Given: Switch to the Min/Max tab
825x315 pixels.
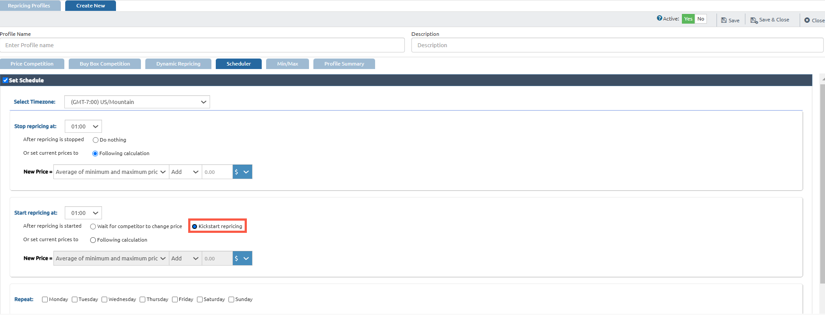Looking at the screenshot, I should tap(287, 64).
